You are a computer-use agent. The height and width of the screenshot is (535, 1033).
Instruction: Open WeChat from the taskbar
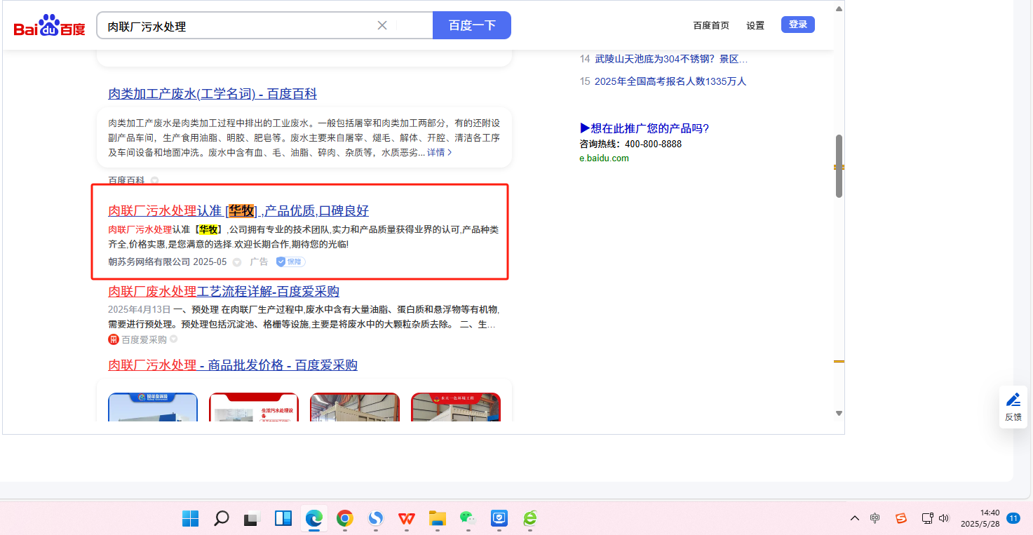[468, 518]
